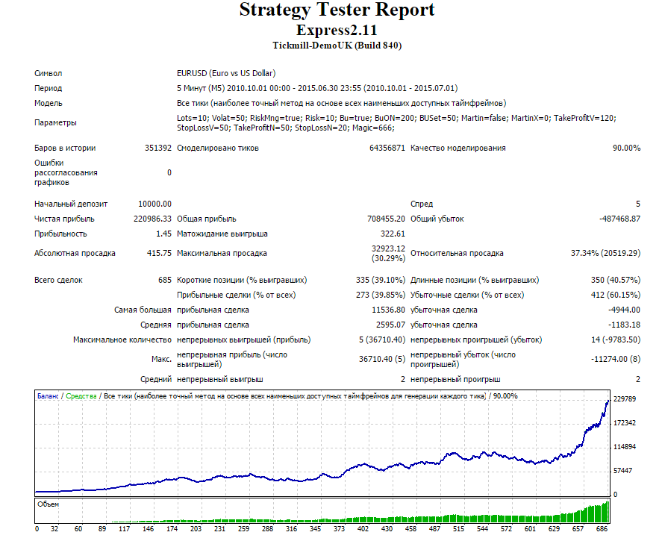The height and width of the screenshot is (538, 662).
Task: Click the absolute drawdown value 415.75
Action: [159, 253]
